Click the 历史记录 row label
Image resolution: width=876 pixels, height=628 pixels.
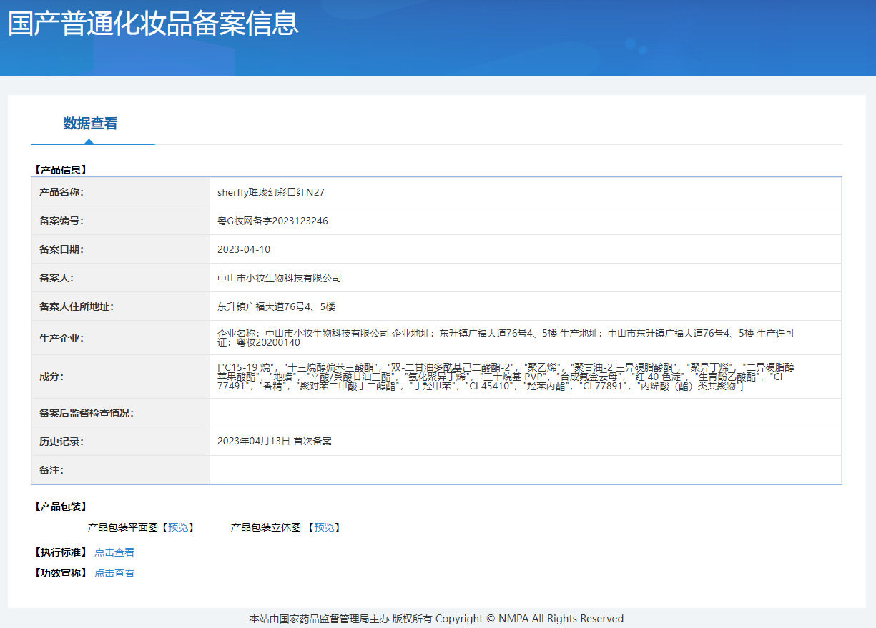pyautogui.click(x=61, y=441)
